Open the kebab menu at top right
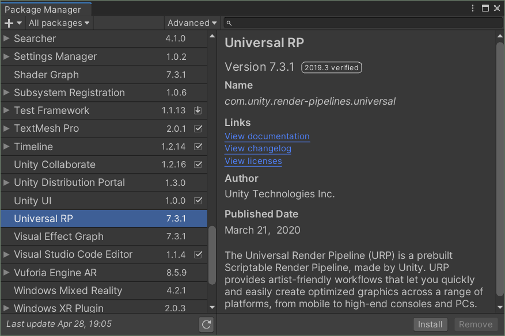This screenshot has width=505, height=336. pos(472,7)
